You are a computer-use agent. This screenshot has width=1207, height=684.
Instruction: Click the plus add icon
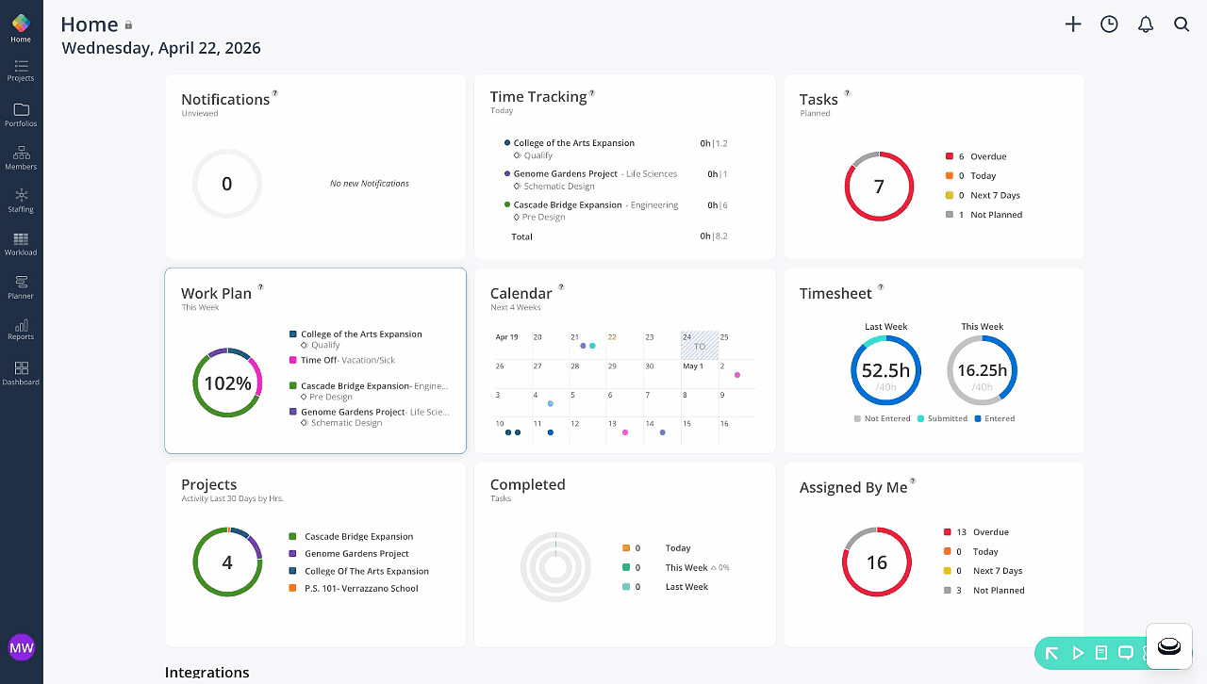(x=1073, y=24)
